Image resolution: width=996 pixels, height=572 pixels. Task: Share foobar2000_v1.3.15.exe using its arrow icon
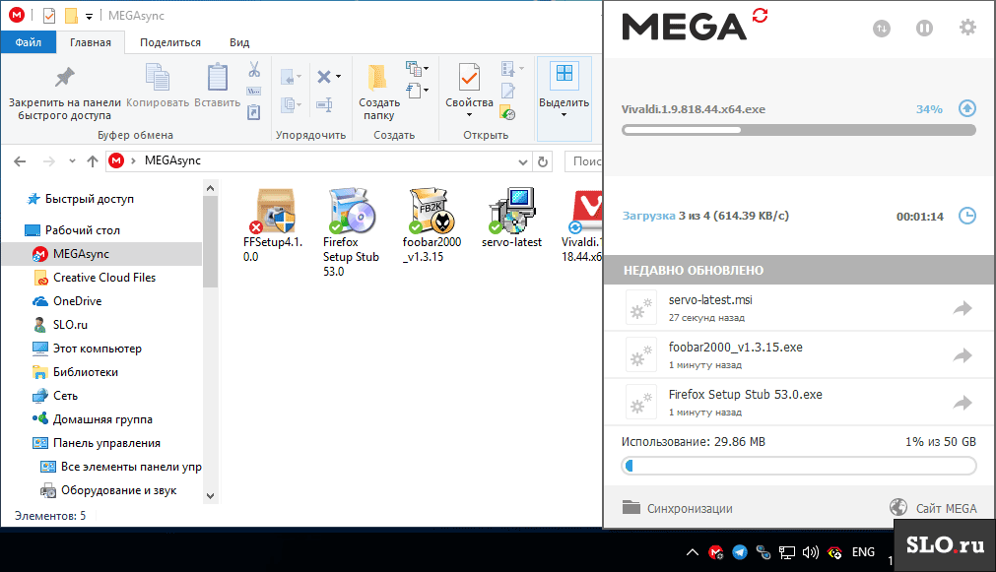pos(963,355)
